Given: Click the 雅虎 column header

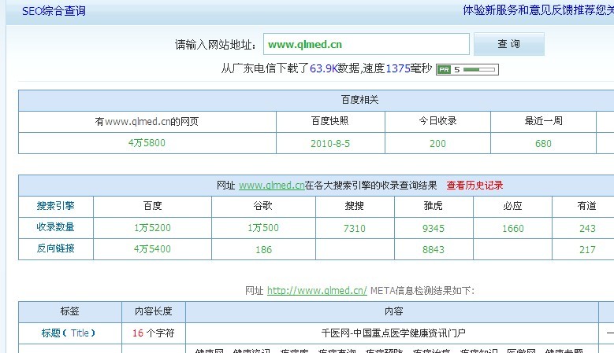Looking at the screenshot, I should coord(433,206).
